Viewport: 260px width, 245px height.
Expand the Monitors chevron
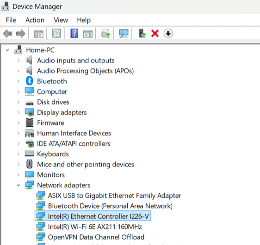pos(19,175)
